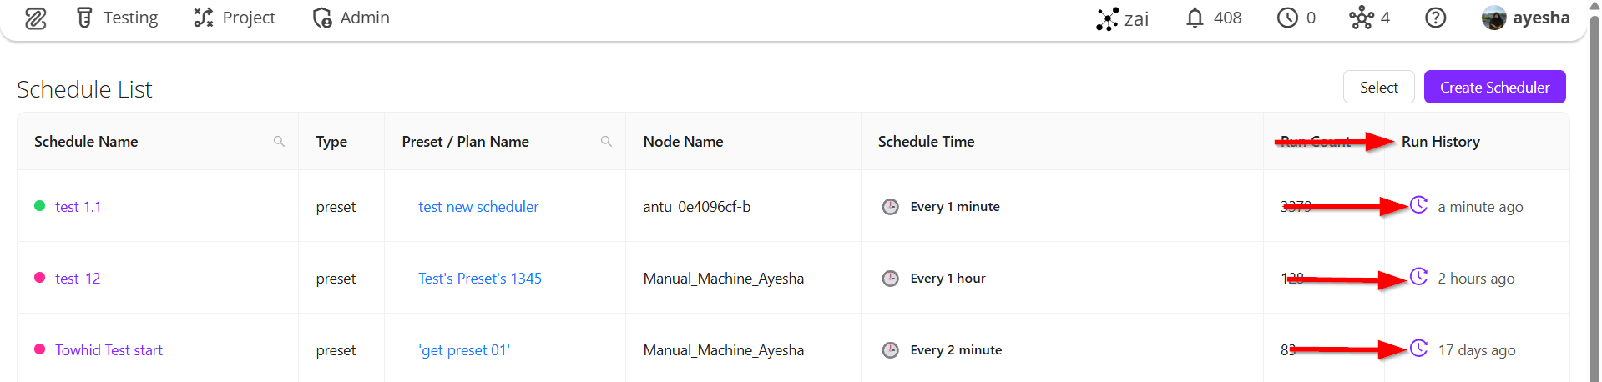Click the nodes cluster icon showing 4
This screenshot has height=382, width=1602.
(x=1361, y=18)
